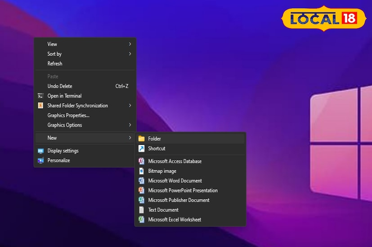Click the Microsoft Publisher Document icon
The height and width of the screenshot is (247, 372).
pos(141,200)
